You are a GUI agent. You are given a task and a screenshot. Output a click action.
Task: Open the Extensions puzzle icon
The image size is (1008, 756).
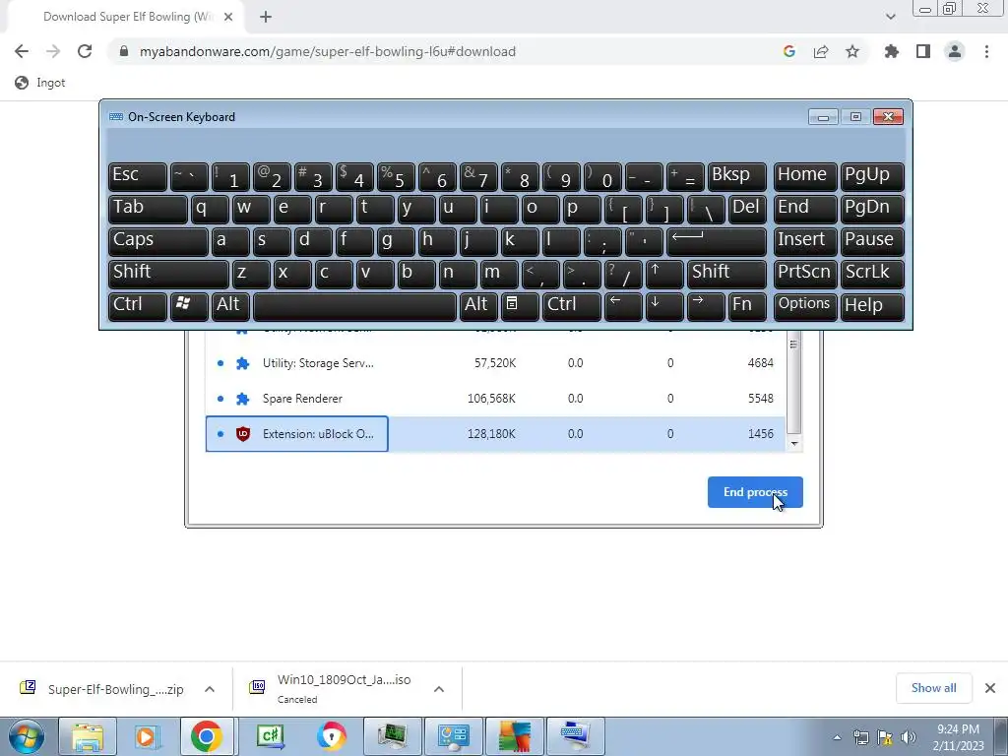click(891, 51)
